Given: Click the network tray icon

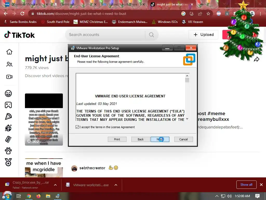Looking at the screenshot, I should tap(223, 196).
